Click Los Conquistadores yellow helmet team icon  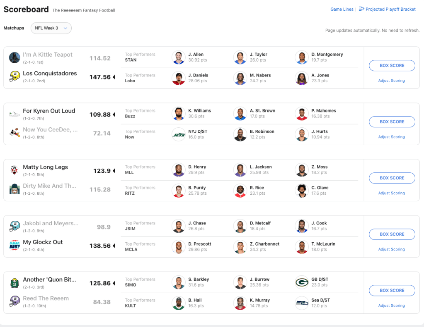[15, 76]
